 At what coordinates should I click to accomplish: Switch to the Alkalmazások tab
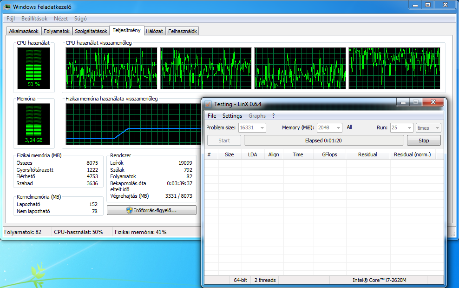(x=24, y=31)
